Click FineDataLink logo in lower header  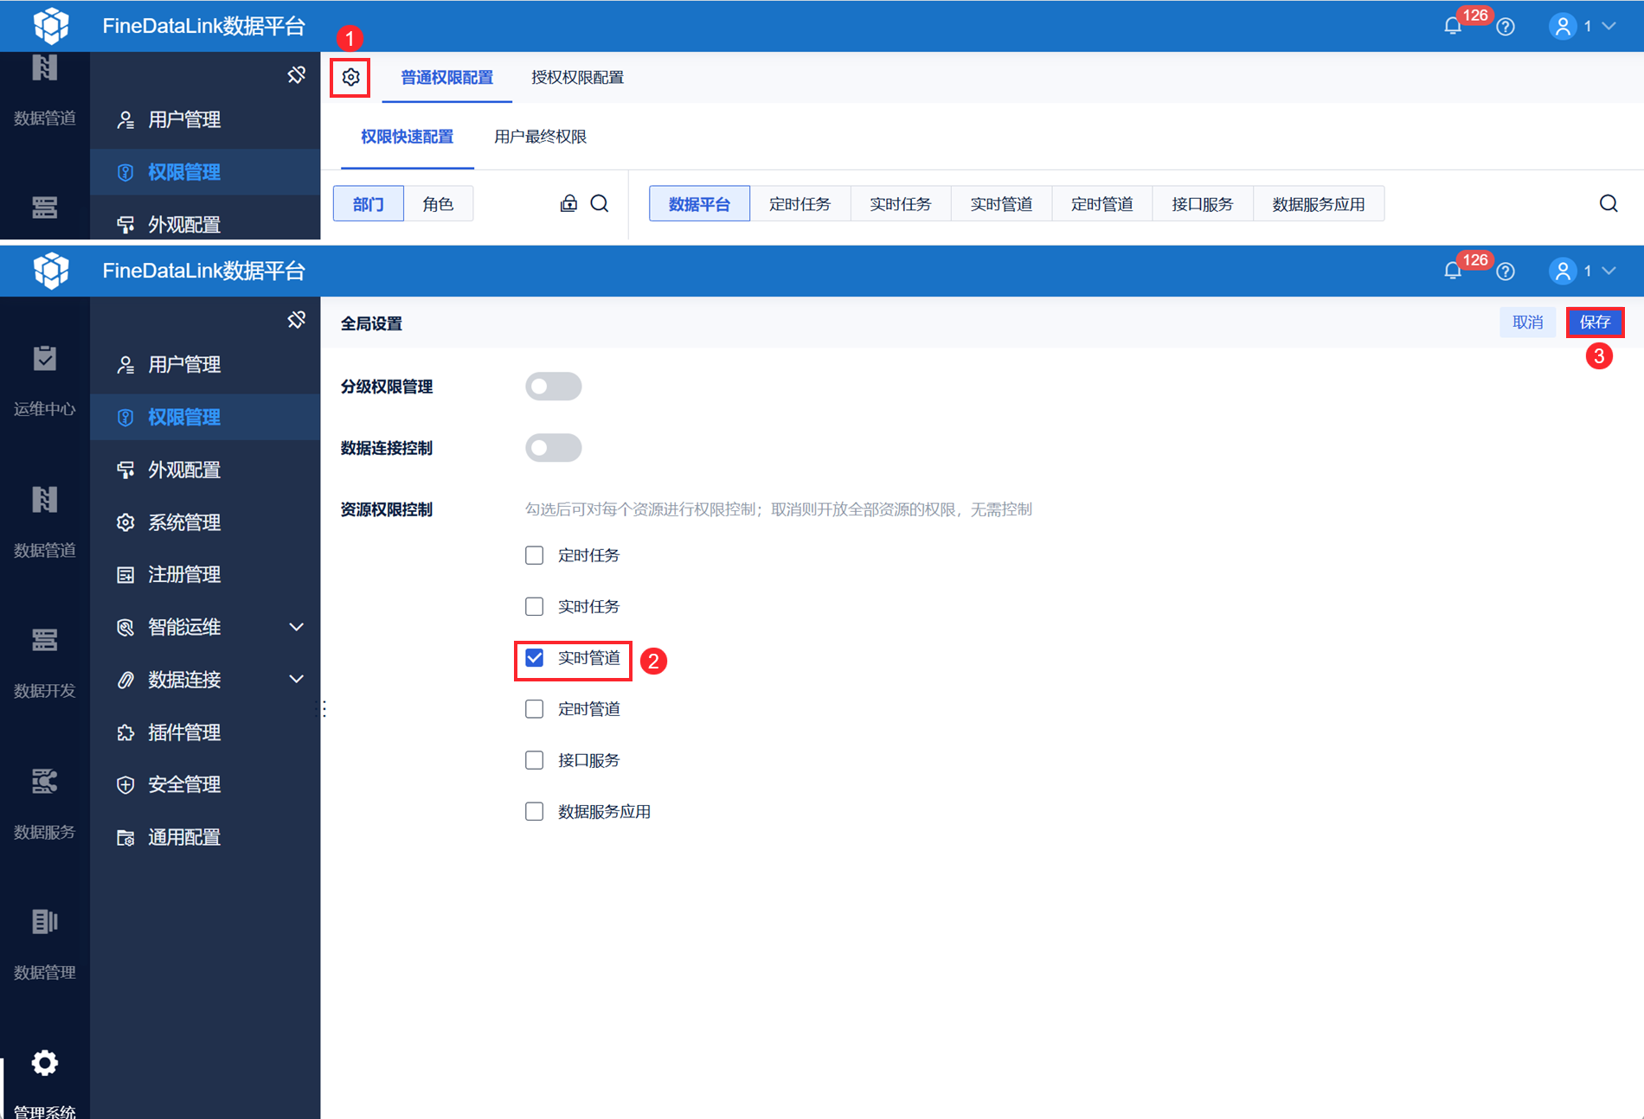pos(51,271)
